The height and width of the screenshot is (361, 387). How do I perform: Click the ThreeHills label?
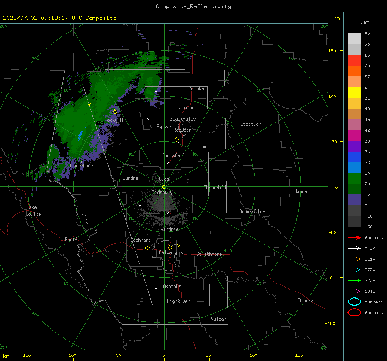[x=216, y=188]
